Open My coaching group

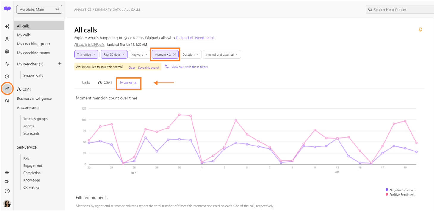point(33,44)
